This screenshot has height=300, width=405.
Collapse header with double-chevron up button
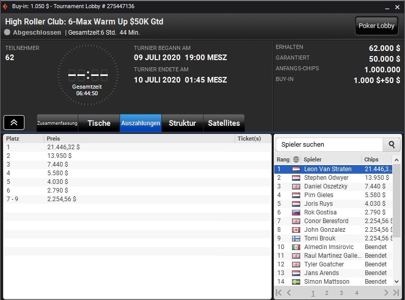(x=14, y=123)
